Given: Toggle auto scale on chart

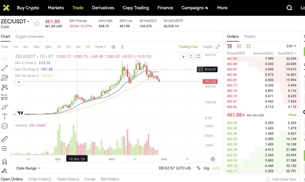Looking at the screenshot, I should pyautogui.click(x=216, y=168).
